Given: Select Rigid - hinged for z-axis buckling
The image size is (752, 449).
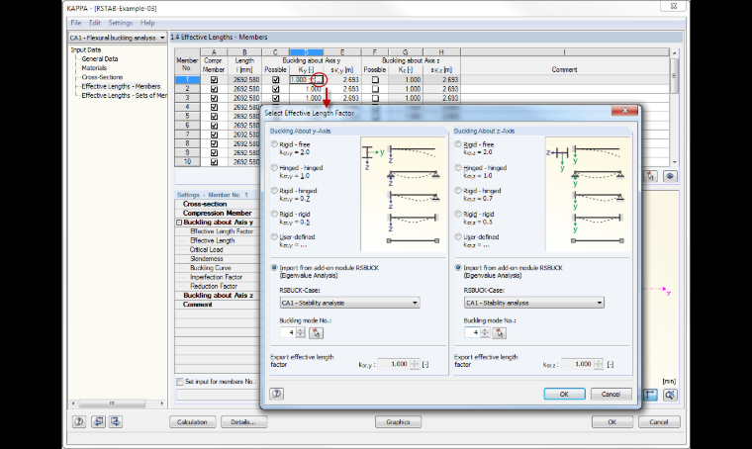Looking at the screenshot, I should pos(458,191).
